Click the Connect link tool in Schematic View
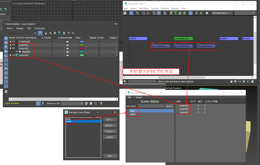Screen dimensions: 260x165 pyautogui.click(x=137, y=13)
